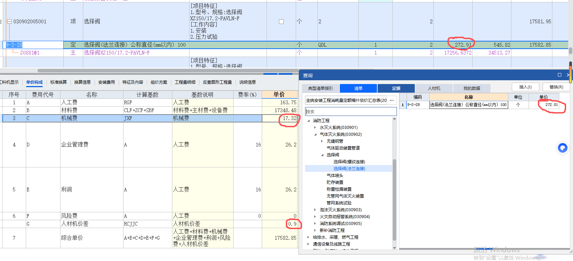
Task: Select the 材料费 row in price composition
Action: coord(149,110)
